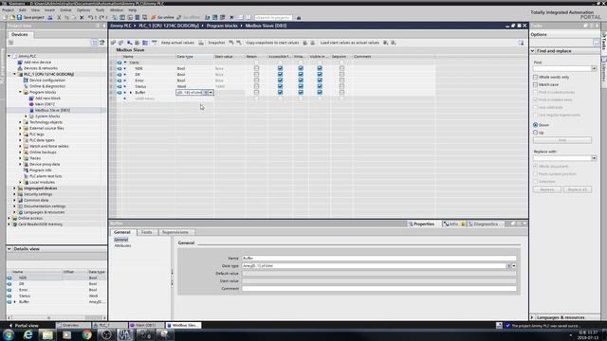Viewport: 607px width, 341px height.
Task: Toggle Retain checkbox for NDR row
Action: tap(256, 68)
